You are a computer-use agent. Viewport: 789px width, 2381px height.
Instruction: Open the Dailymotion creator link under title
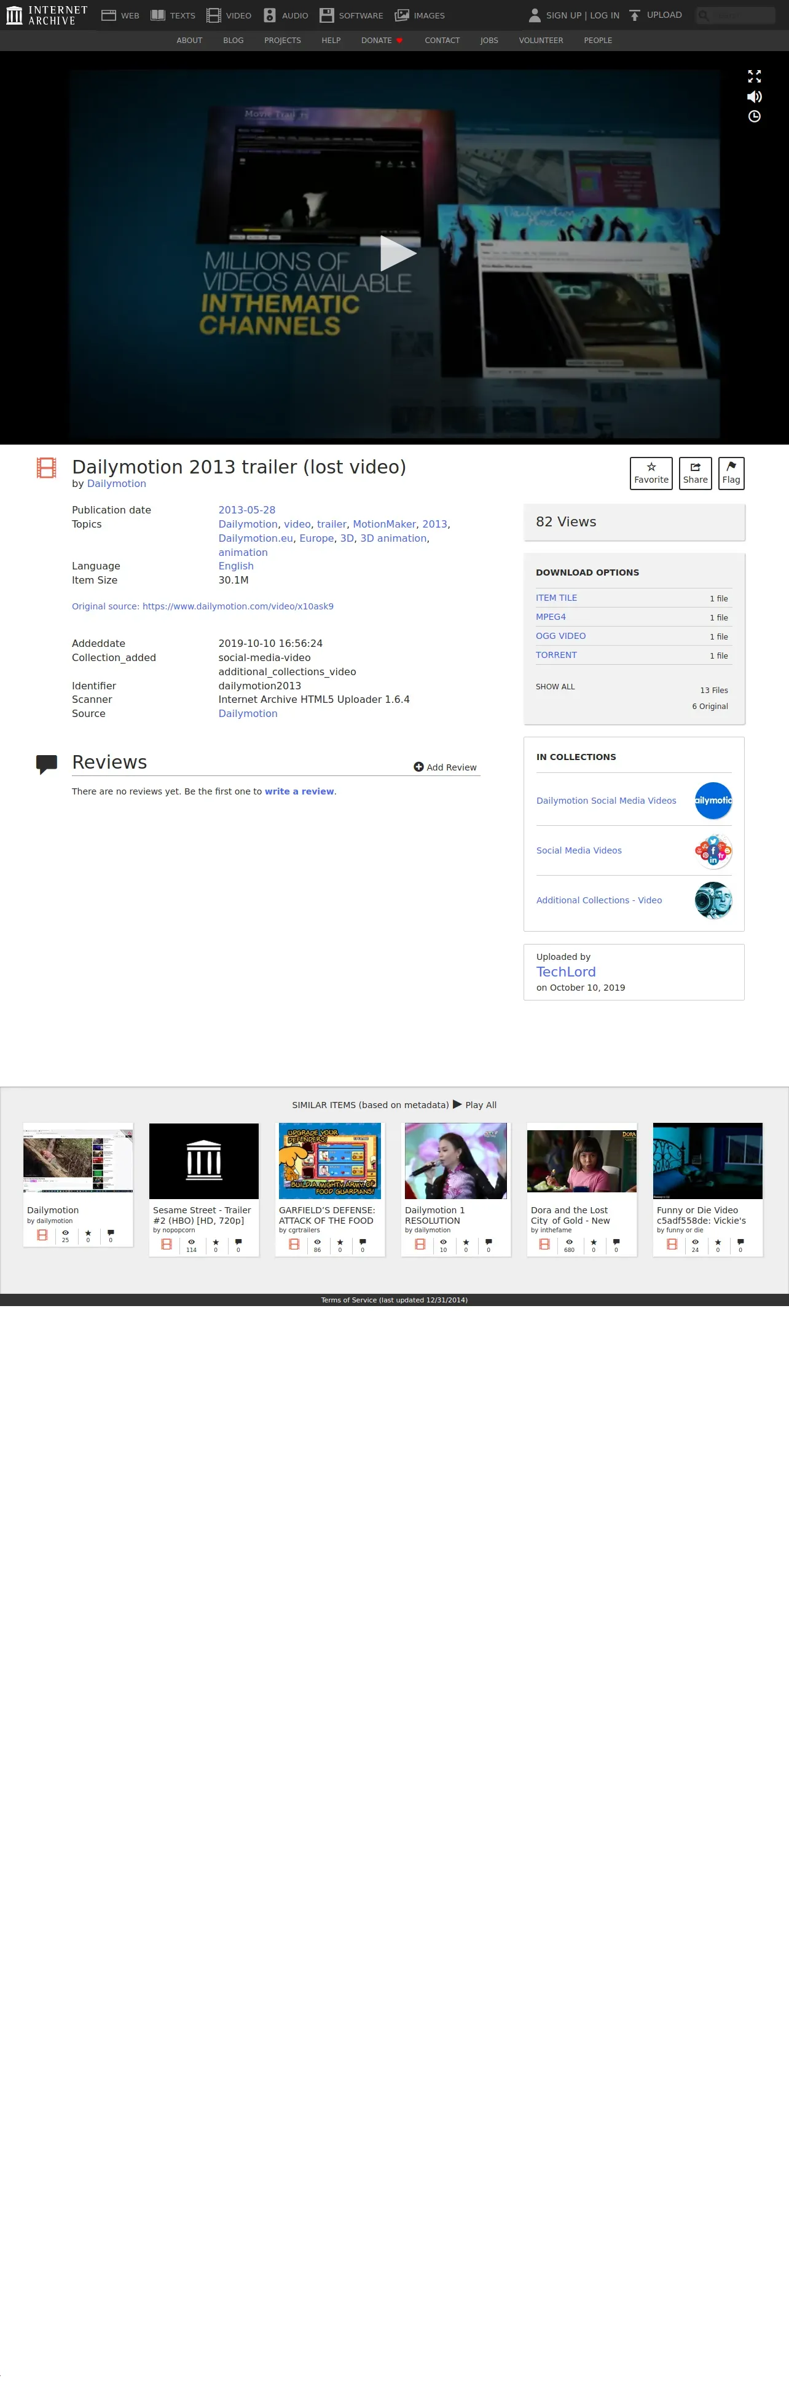tap(116, 483)
